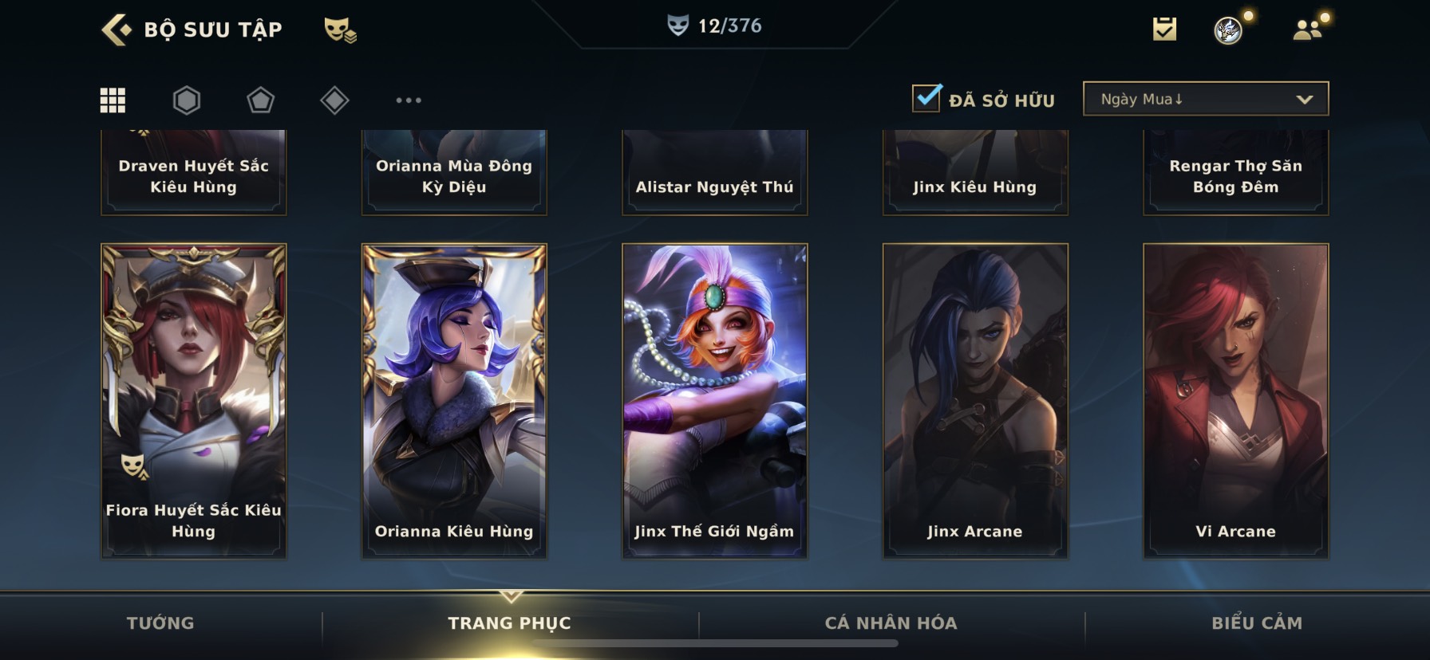1430x660 pixels.
Task: Filter by hexagon rarity icon
Action: [187, 100]
